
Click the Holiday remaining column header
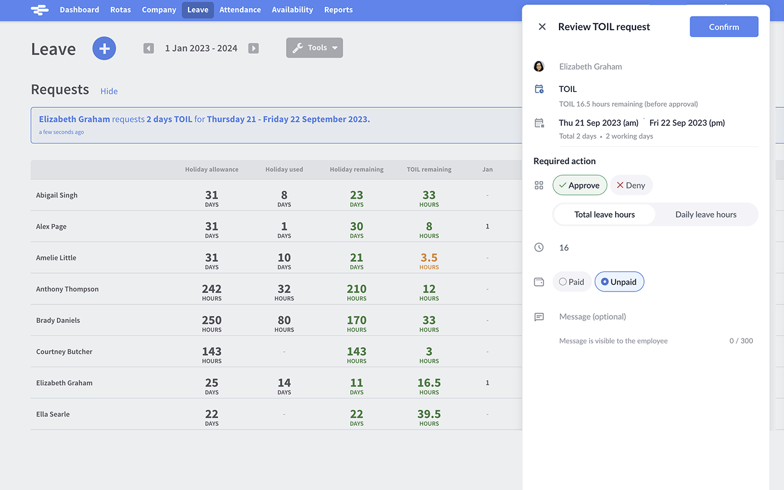click(x=356, y=169)
